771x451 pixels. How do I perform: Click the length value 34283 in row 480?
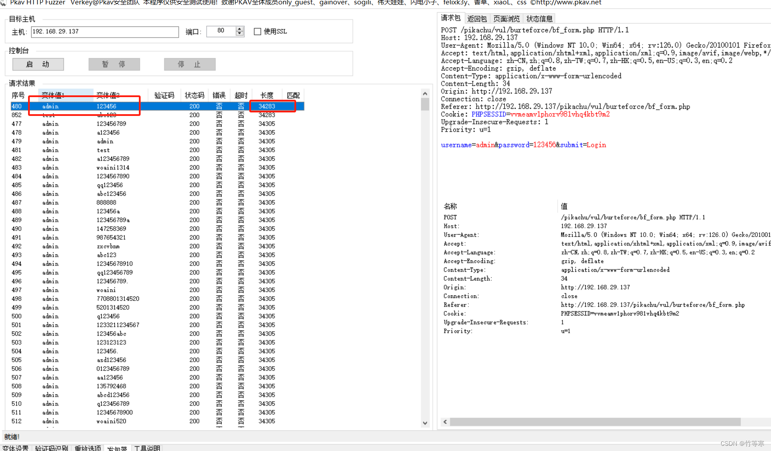pos(267,106)
